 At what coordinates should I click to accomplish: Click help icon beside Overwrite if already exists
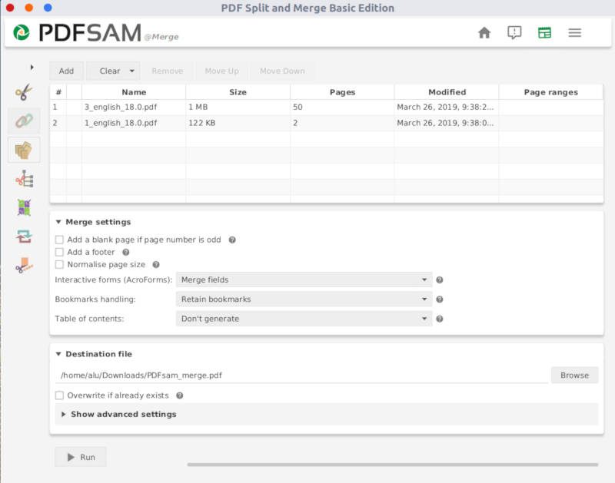tap(180, 395)
